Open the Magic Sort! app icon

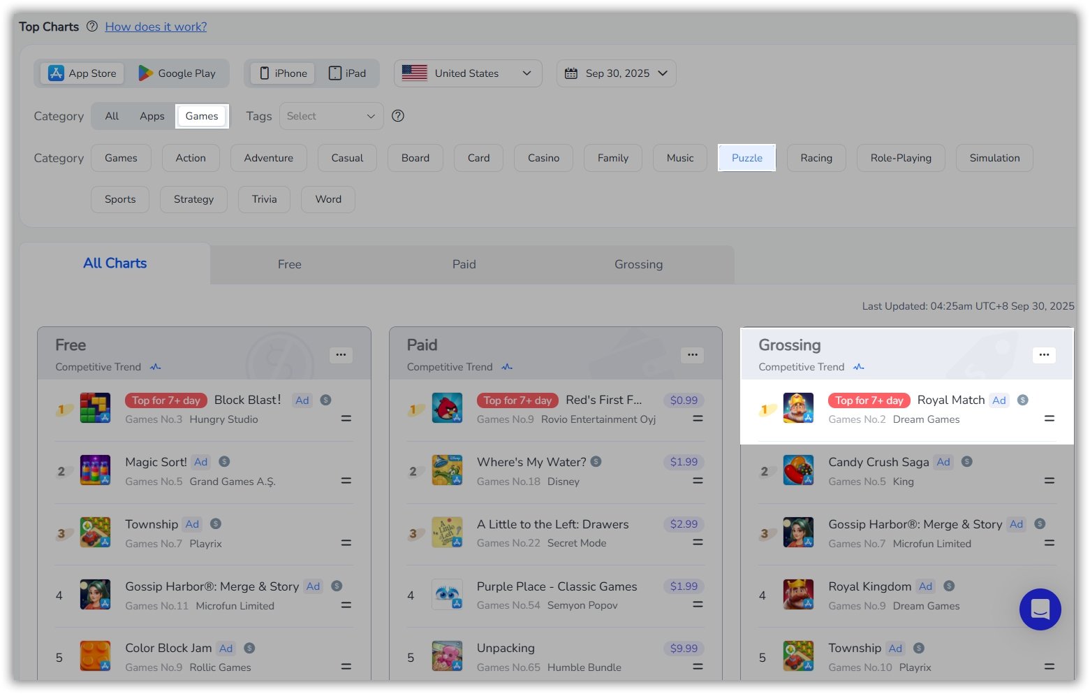(x=95, y=470)
